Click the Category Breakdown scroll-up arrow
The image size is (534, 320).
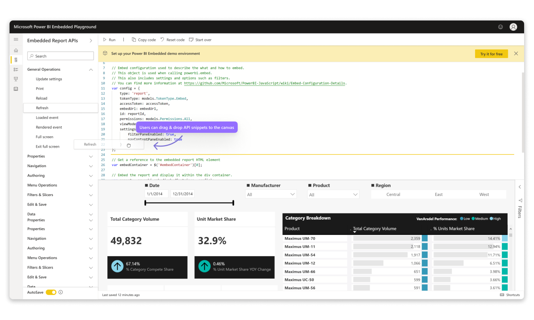(511, 229)
